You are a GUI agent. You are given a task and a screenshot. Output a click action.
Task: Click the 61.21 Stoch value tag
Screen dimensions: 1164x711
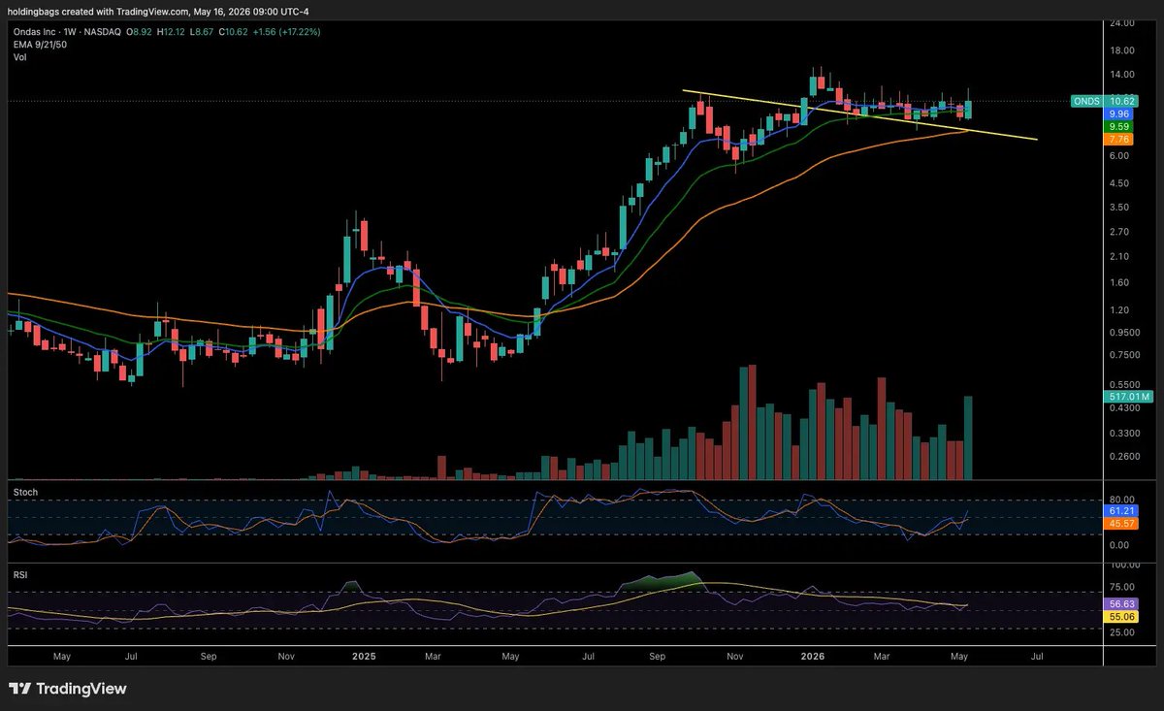[1120, 510]
